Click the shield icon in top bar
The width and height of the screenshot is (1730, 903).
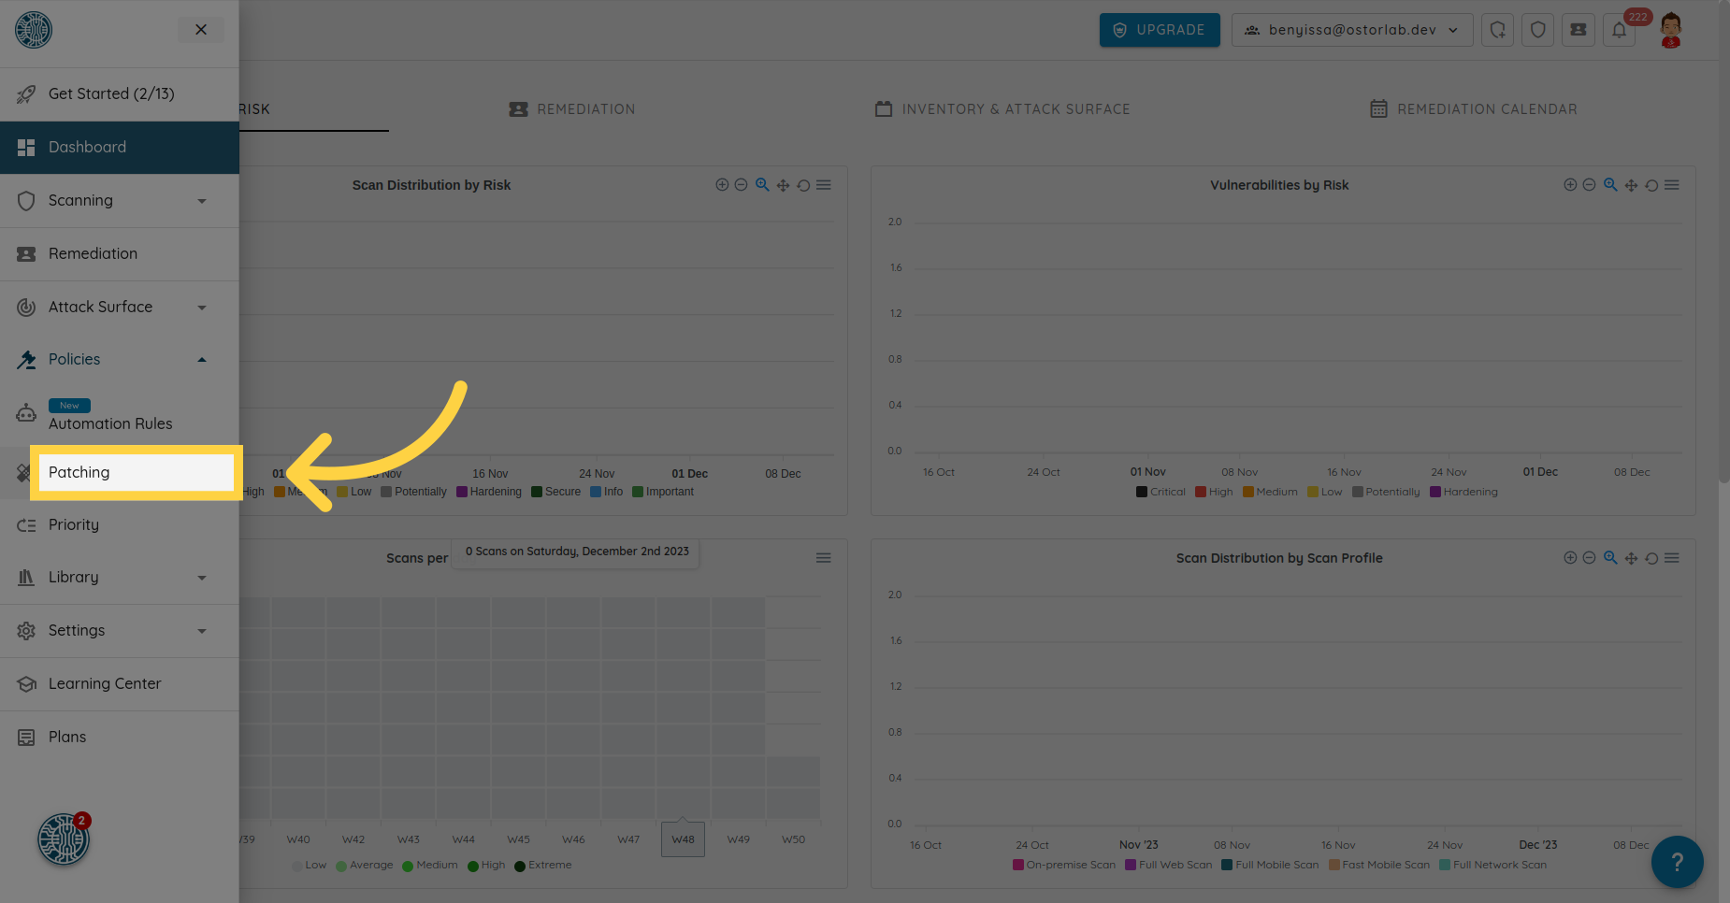pos(1538,30)
